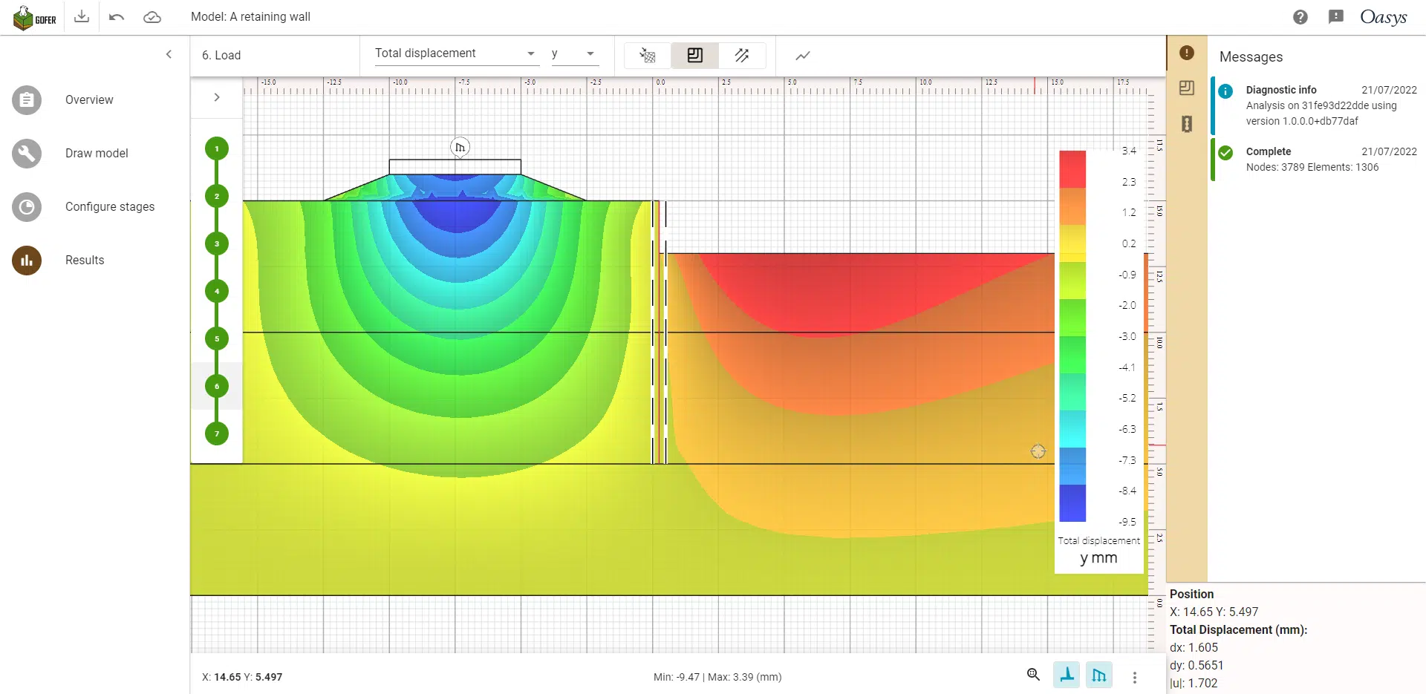Click the 6. Load stage label
The height and width of the screenshot is (694, 1426).
pyautogui.click(x=221, y=55)
